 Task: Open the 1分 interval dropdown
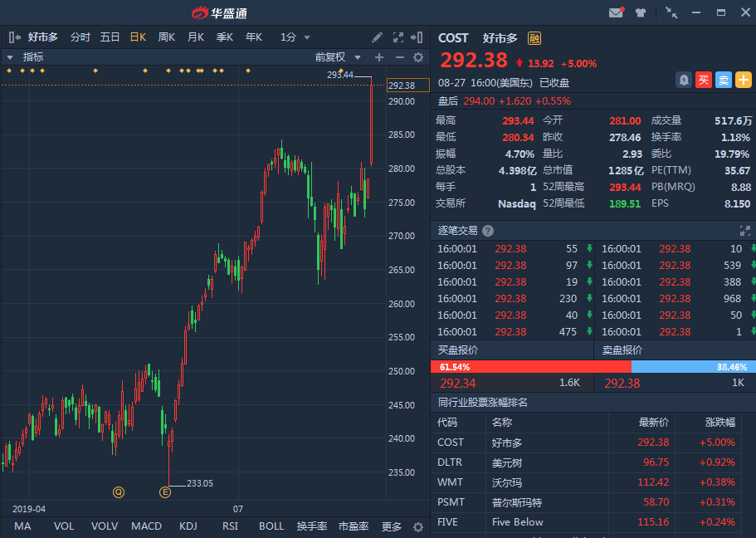click(295, 37)
